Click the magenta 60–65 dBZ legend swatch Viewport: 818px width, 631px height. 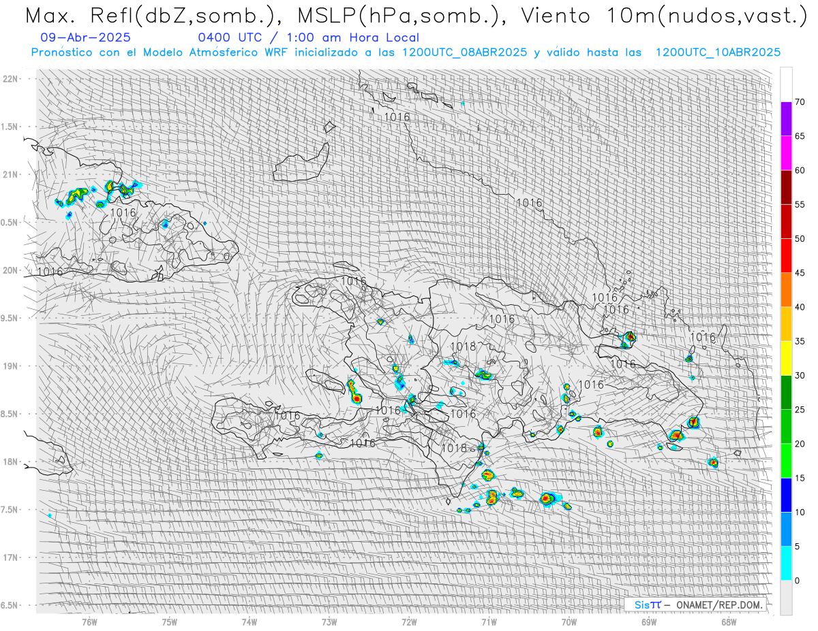tap(786, 153)
